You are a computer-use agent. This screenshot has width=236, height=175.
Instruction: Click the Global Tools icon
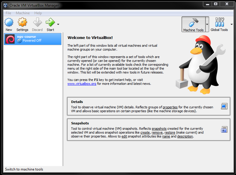219,22
